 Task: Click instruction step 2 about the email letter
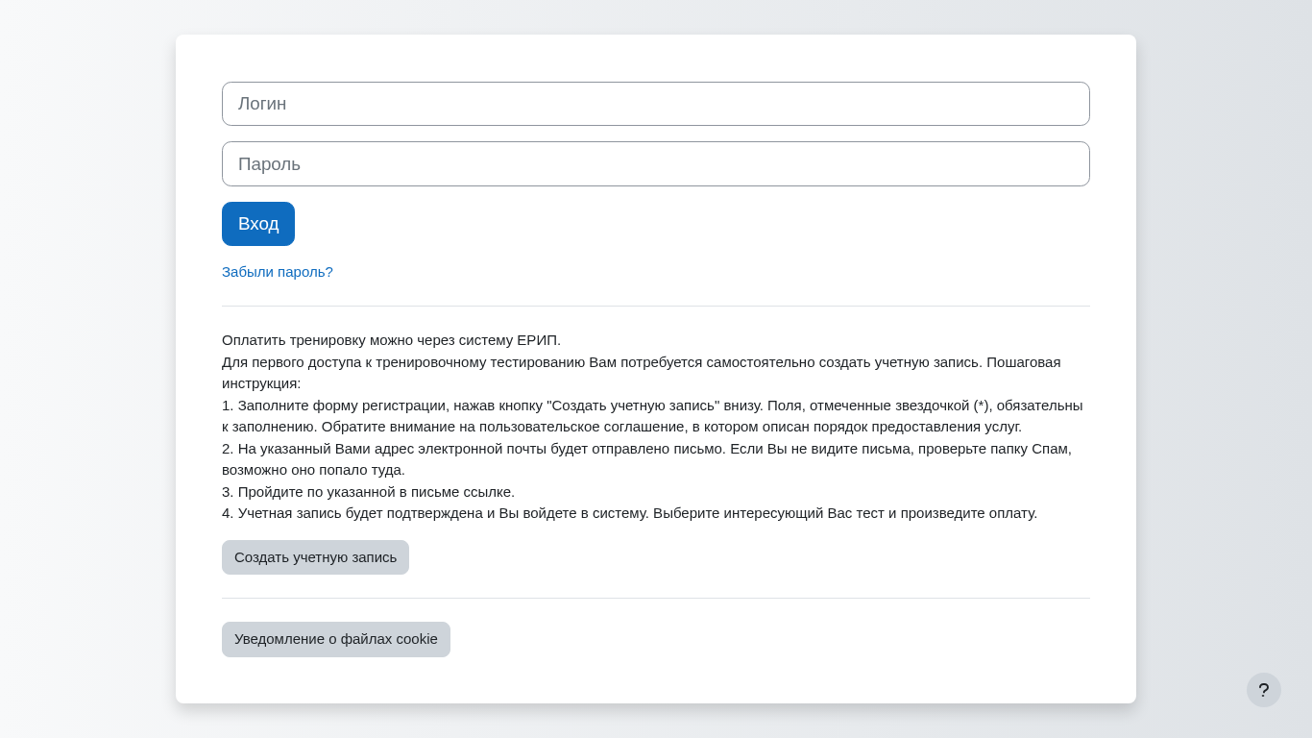coord(480,449)
